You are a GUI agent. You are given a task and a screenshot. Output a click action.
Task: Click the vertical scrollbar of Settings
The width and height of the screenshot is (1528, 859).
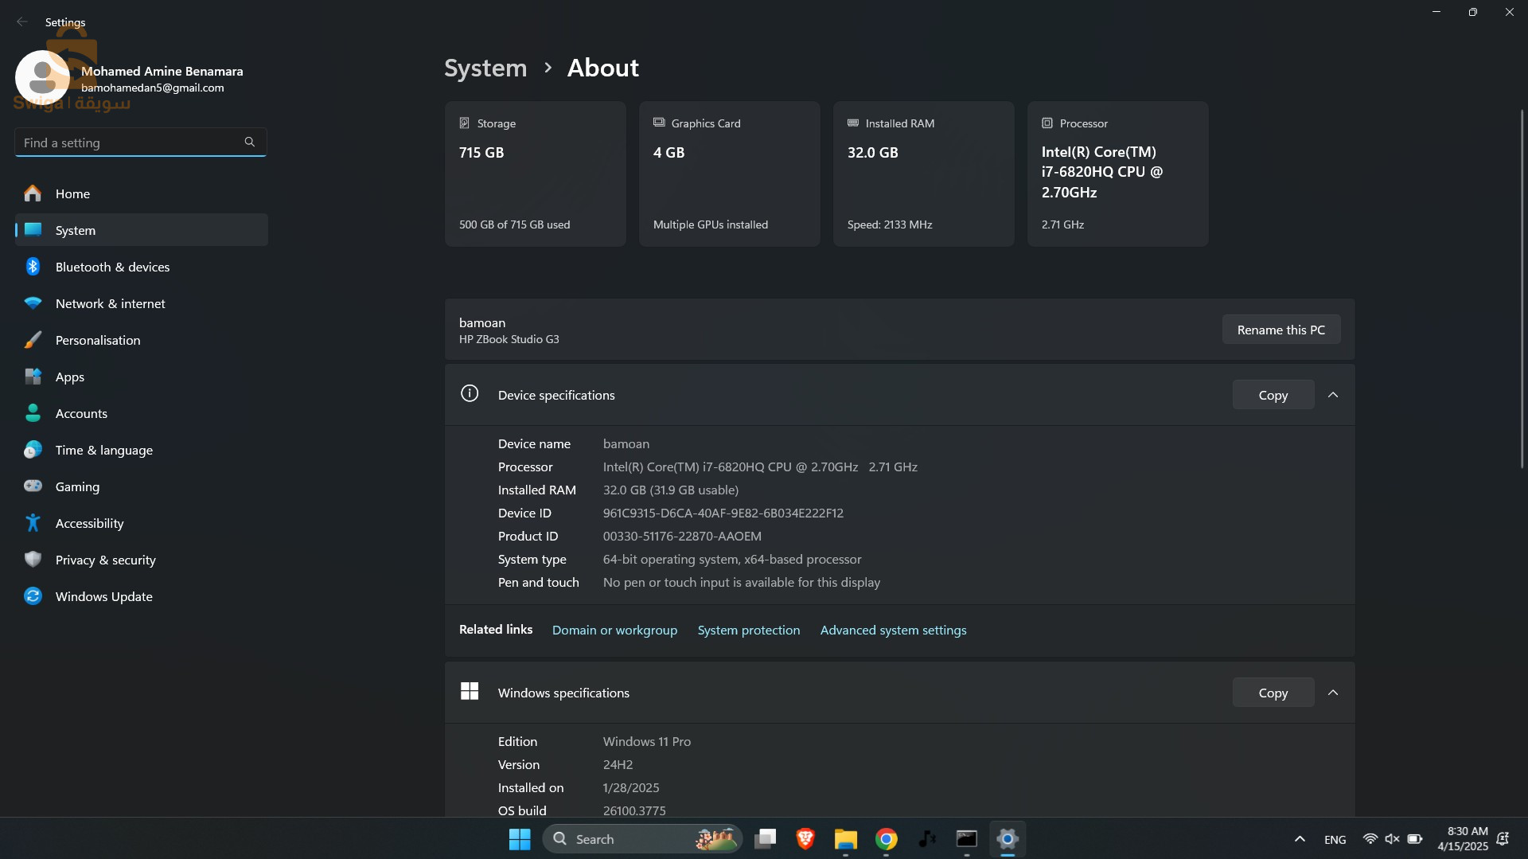[1522, 288]
